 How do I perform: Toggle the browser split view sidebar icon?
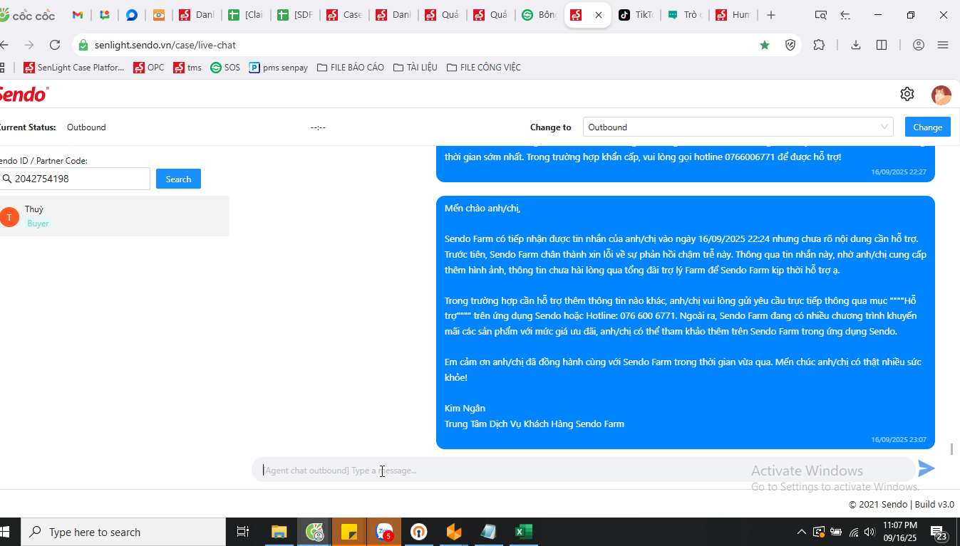click(882, 45)
